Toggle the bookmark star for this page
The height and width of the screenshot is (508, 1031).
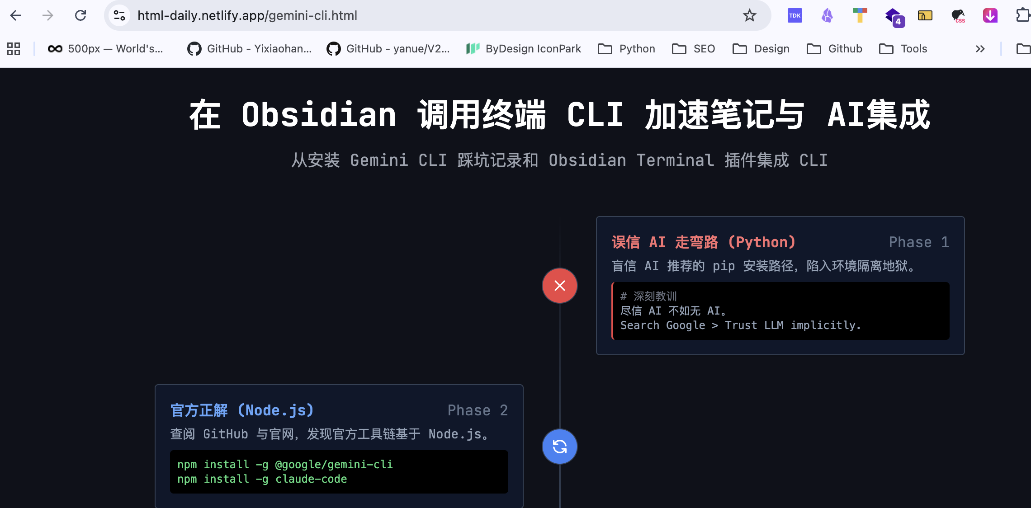(x=749, y=15)
